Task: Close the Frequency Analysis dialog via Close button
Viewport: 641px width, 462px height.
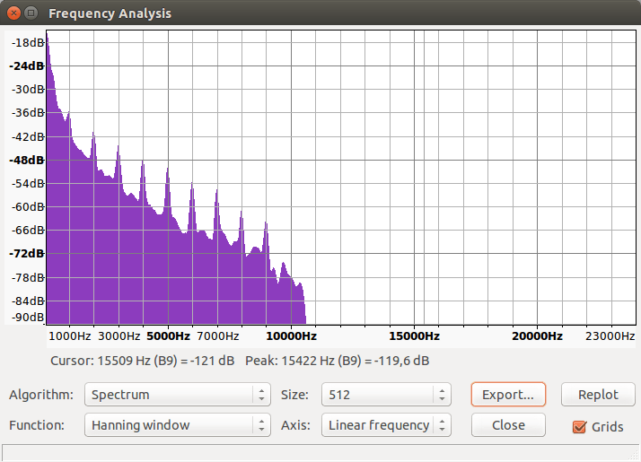Action: [508, 425]
